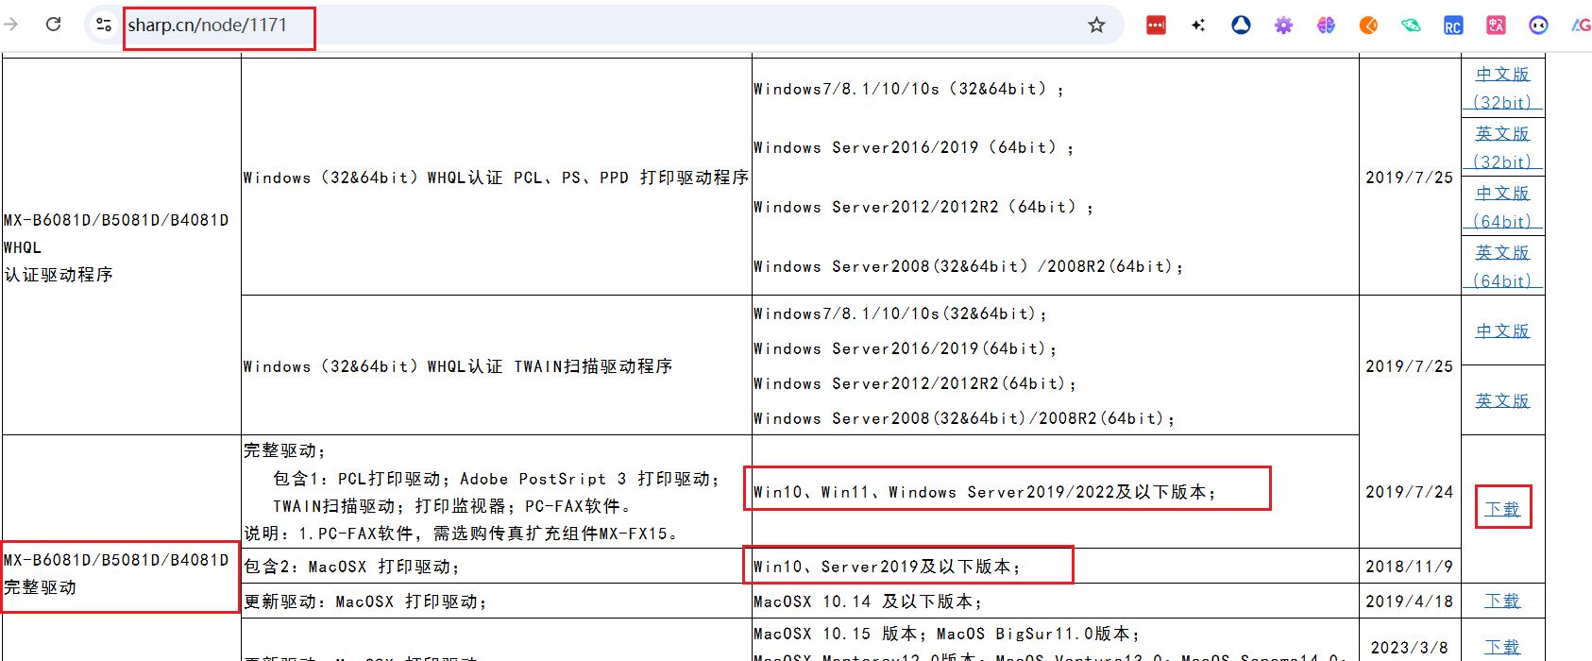1592x661 pixels.
Task: Open the pink translate extension
Action: pos(1496,25)
